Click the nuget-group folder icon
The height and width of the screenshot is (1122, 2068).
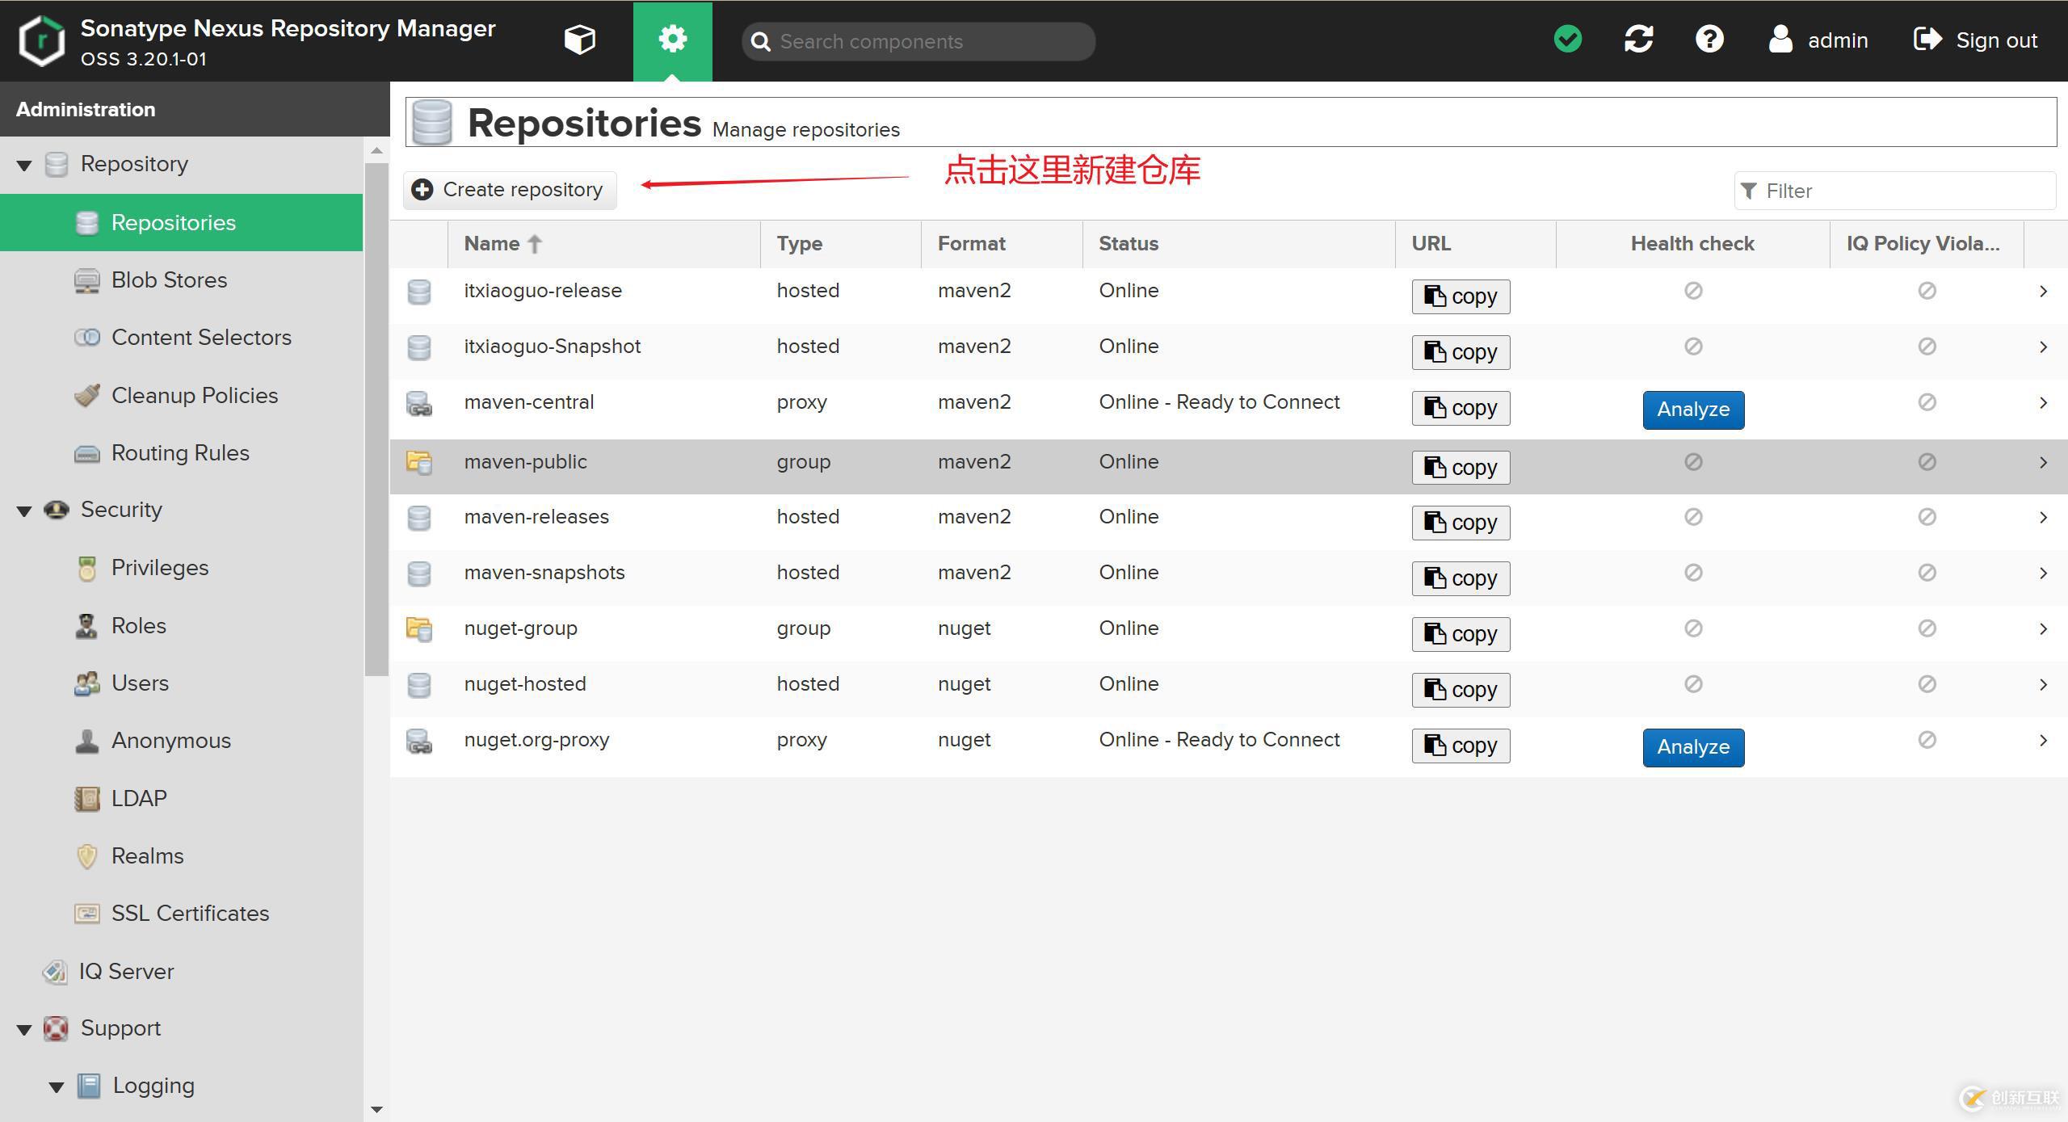(418, 628)
